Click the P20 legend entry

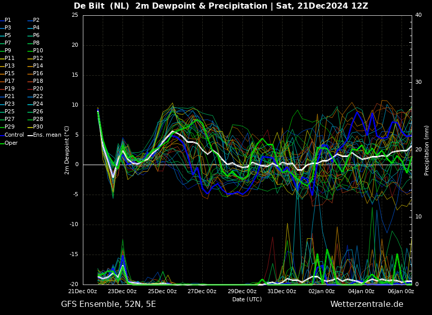(x=35, y=88)
